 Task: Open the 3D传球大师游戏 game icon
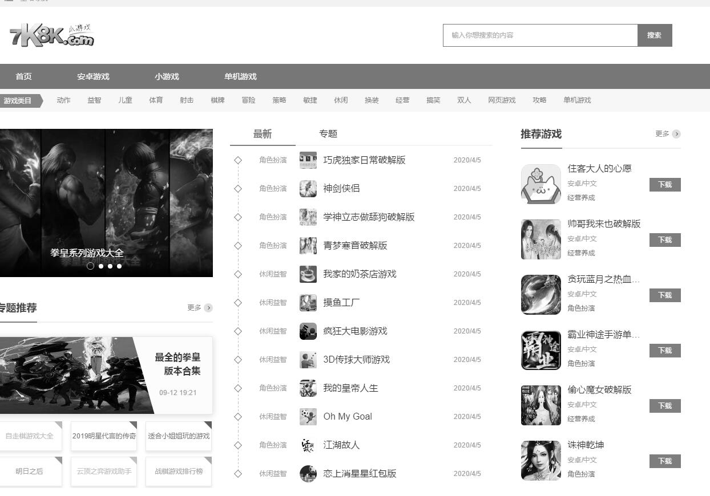point(308,360)
